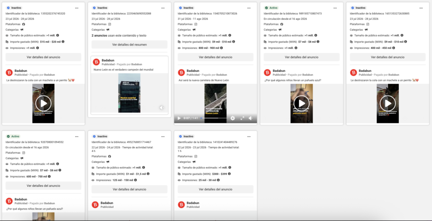The width and height of the screenshot is (432, 221).
Task: Click Instagram platform icon in ad 1540705210873026
Action: click(x=196, y=24)
